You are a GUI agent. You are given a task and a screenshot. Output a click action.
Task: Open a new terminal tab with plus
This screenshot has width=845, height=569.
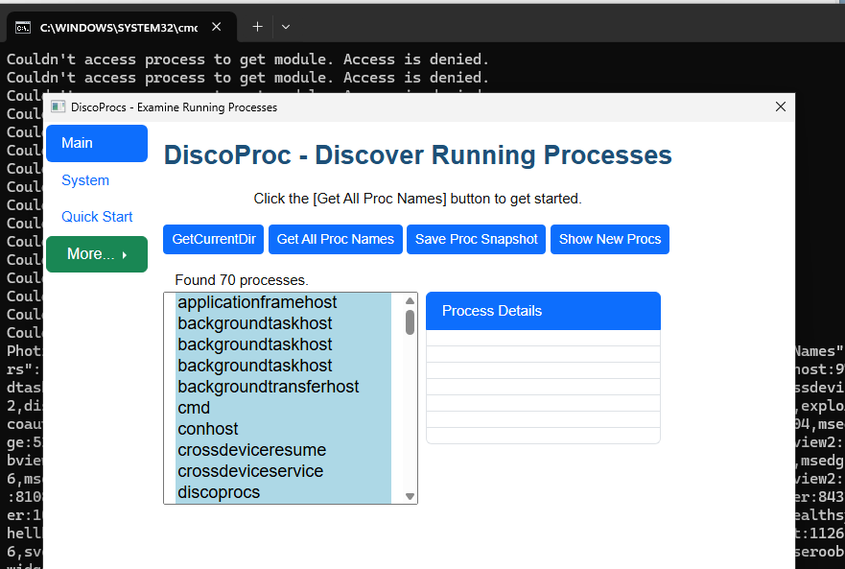[257, 27]
